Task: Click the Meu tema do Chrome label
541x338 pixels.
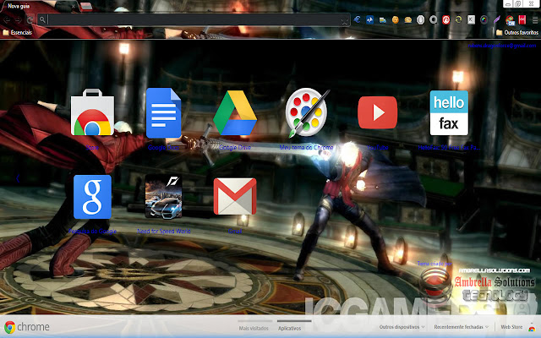Action: click(306, 147)
